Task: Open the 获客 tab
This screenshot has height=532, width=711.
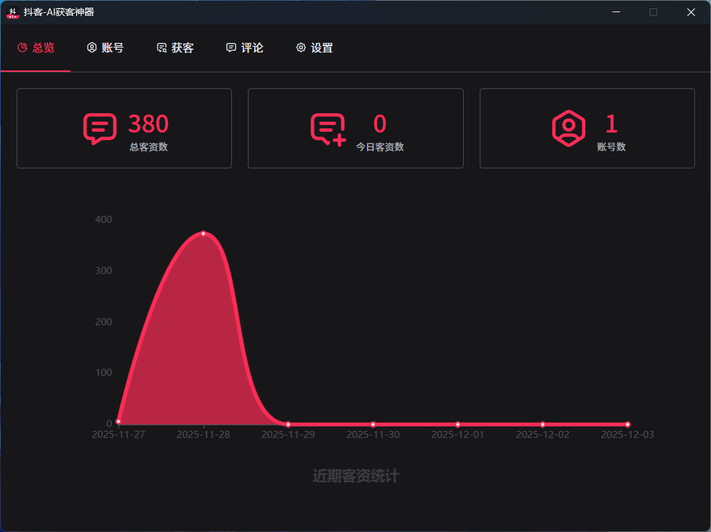Action: point(176,48)
